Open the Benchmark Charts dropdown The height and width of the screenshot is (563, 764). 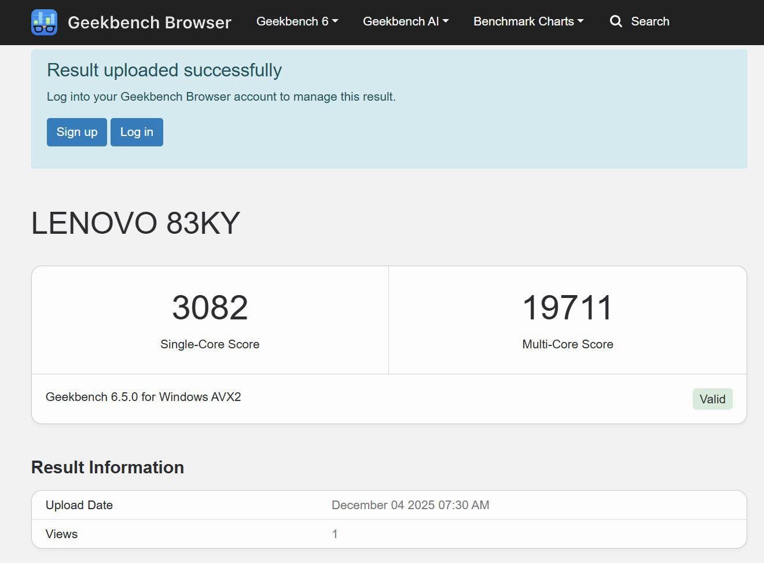[x=528, y=21]
